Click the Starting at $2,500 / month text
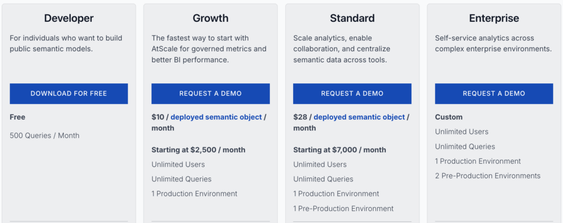 coord(198,150)
